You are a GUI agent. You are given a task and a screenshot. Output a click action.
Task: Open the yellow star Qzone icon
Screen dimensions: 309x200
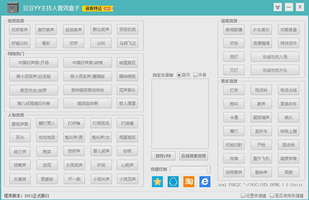[158, 181]
